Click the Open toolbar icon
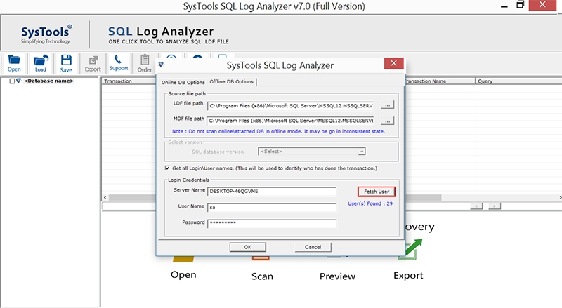 click(14, 63)
